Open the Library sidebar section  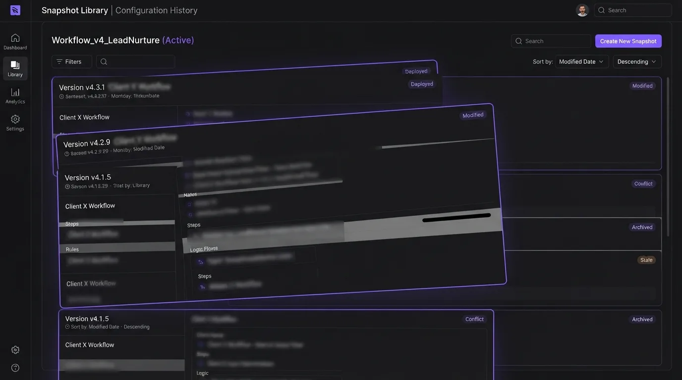[15, 69]
